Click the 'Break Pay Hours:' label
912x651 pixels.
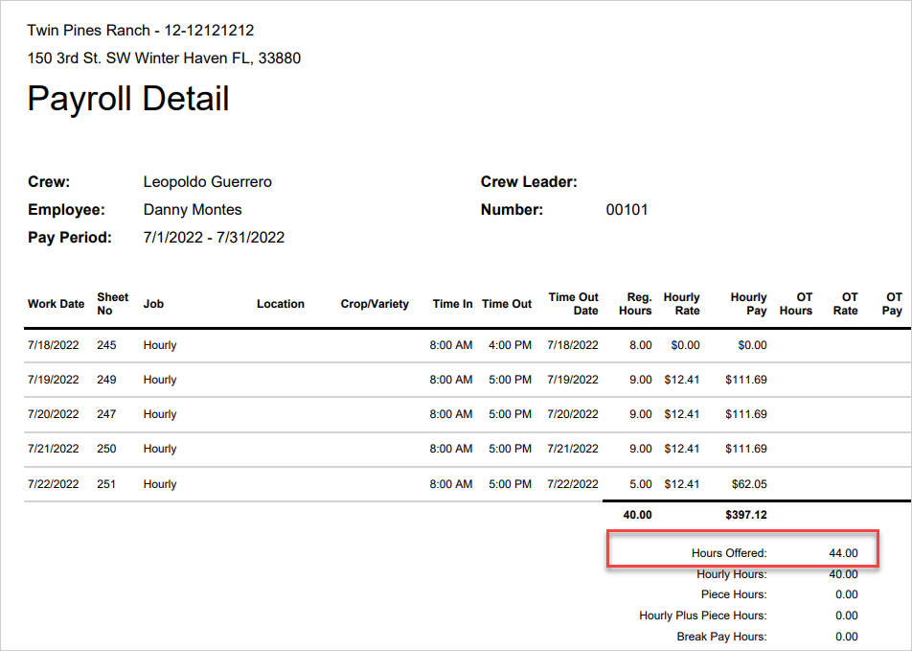(x=721, y=637)
